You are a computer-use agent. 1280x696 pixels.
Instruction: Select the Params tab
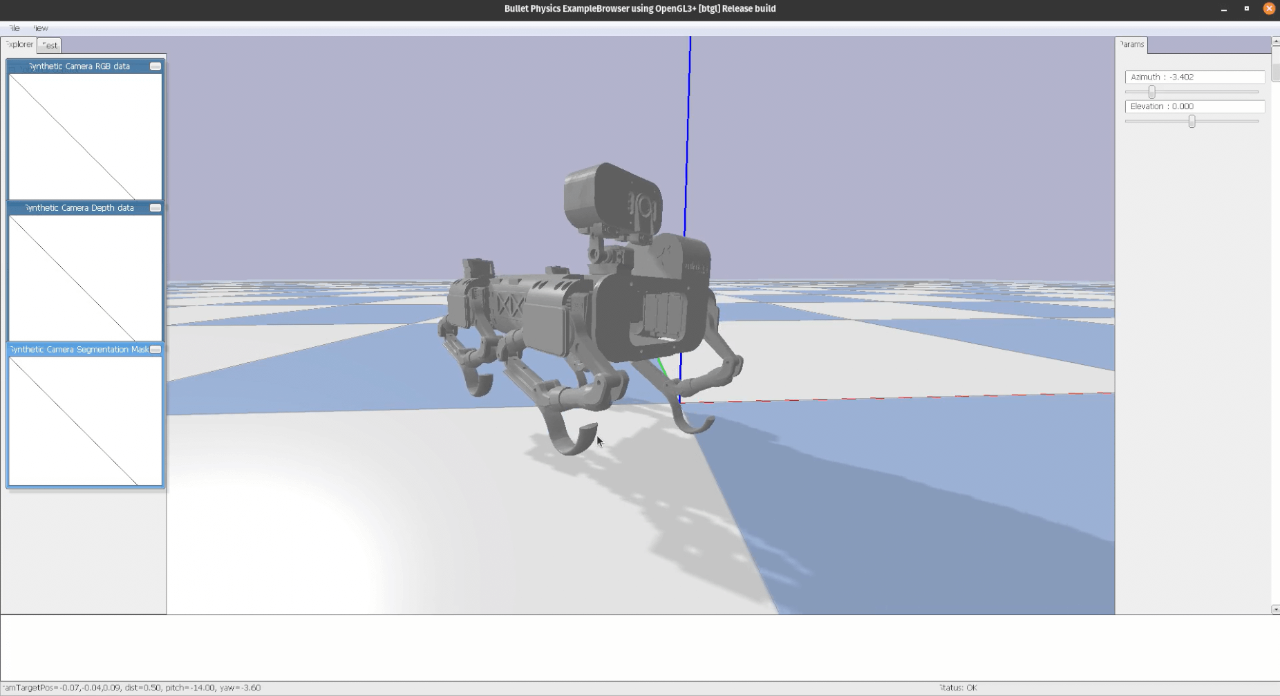(1131, 44)
